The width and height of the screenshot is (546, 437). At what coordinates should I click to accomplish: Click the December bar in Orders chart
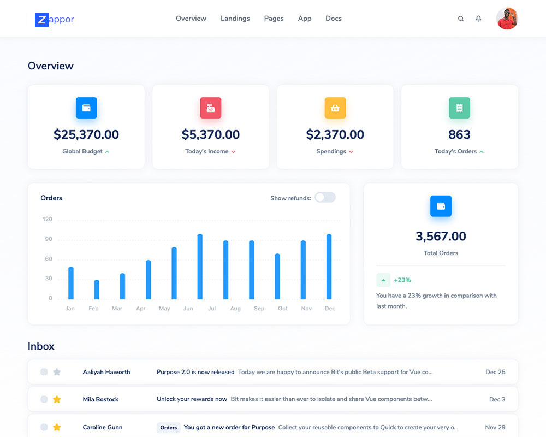329,267
